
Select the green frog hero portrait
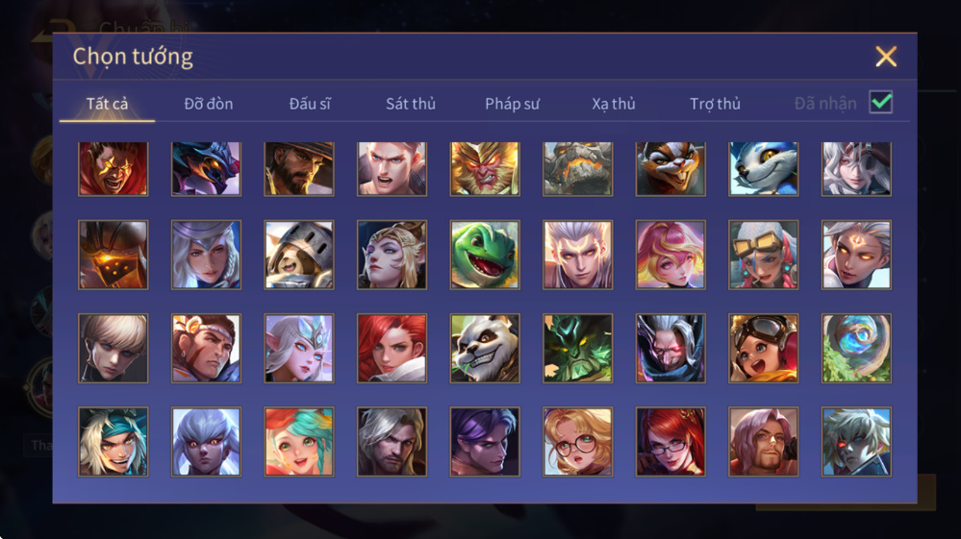pyautogui.click(x=485, y=255)
